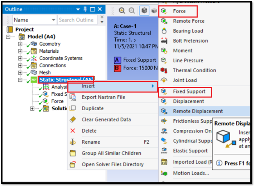
Task: Click the Fixed Support icon in submenu
Action: pos(164,92)
